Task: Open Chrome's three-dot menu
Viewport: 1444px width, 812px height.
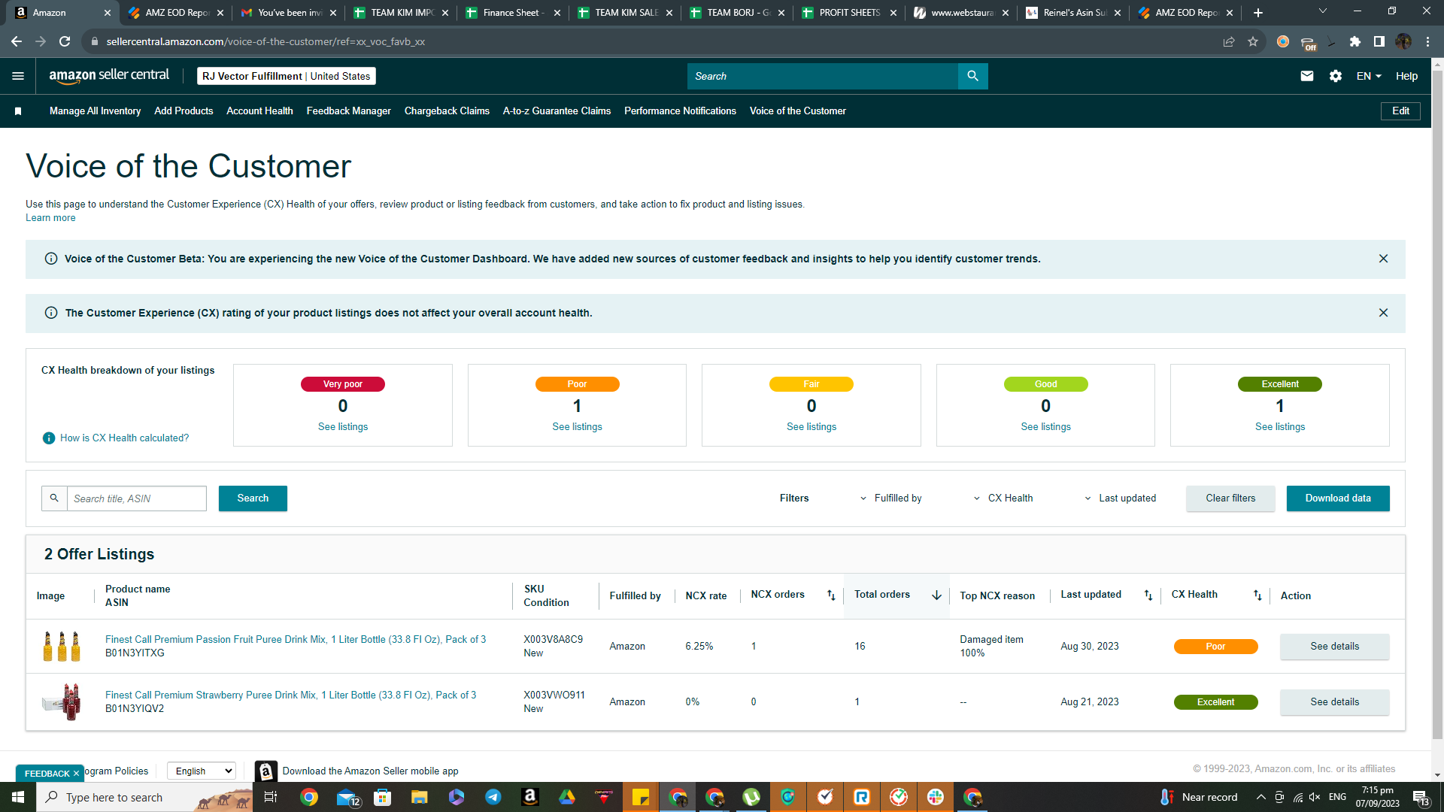Action: click(1427, 41)
